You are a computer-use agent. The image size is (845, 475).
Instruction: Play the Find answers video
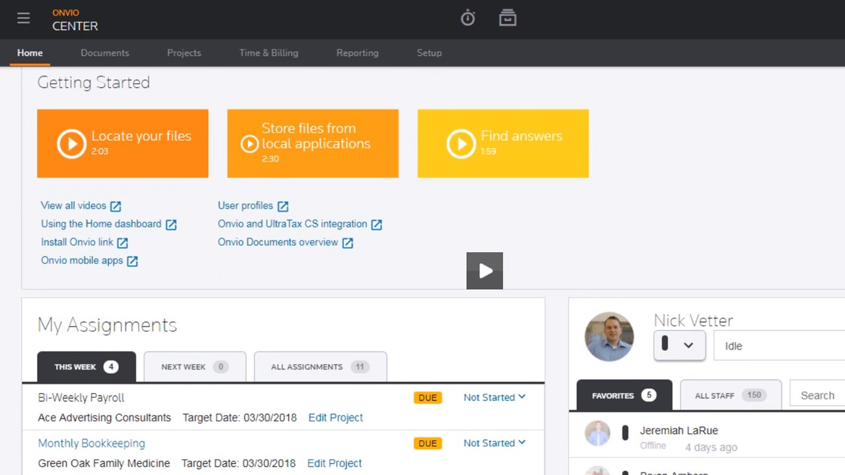click(461, 144)
